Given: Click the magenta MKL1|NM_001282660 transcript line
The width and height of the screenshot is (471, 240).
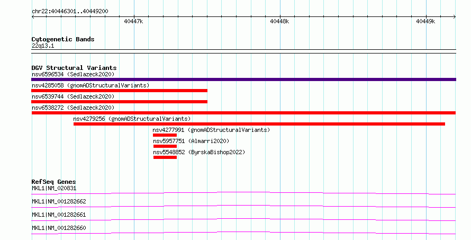Looking at the screenshot, I should (x=243, y=233).
